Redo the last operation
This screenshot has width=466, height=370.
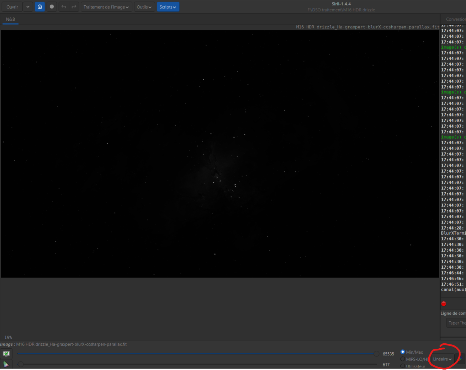(x=74, y=7)
